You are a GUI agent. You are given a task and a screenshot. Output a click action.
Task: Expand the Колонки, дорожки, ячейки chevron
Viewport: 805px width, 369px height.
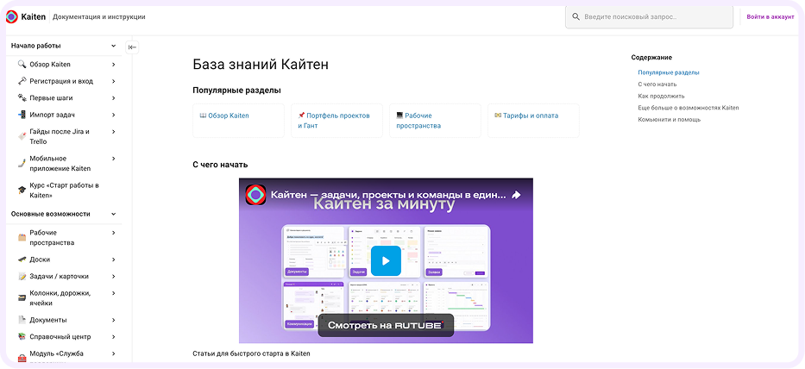(x=114, y=293)
